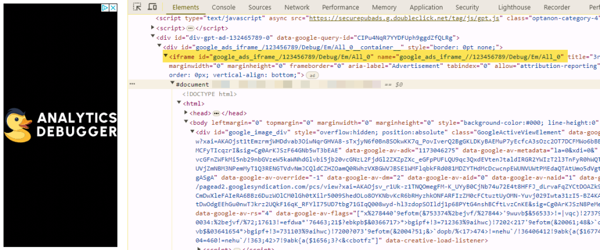Select the iframe name attribute value
The width and height of the screenshot is (600, 250).
482,57
